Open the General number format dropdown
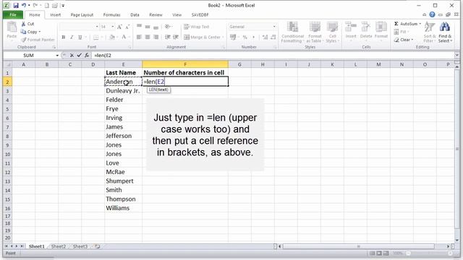Screen dimensions: 463x260 (274, 27)
